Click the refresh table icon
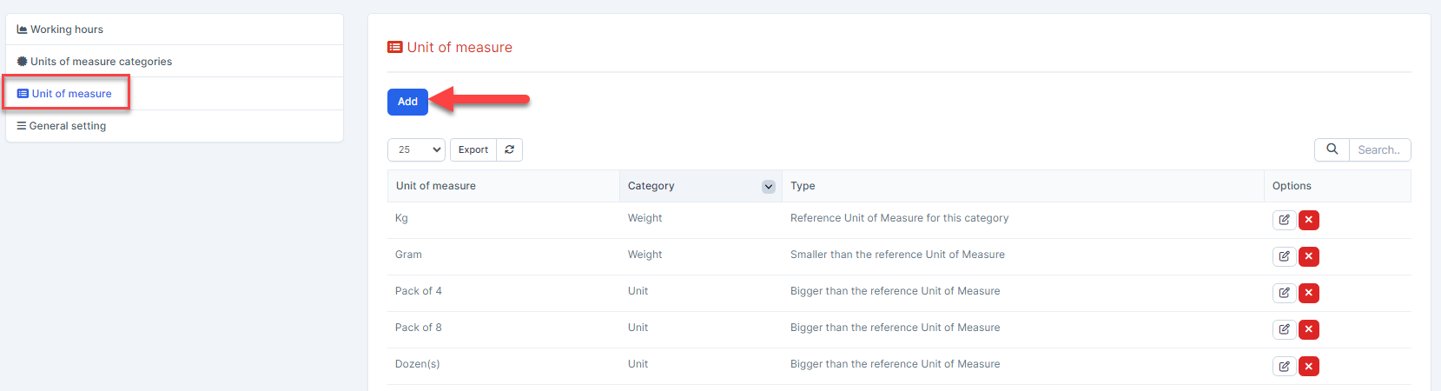 509,149
